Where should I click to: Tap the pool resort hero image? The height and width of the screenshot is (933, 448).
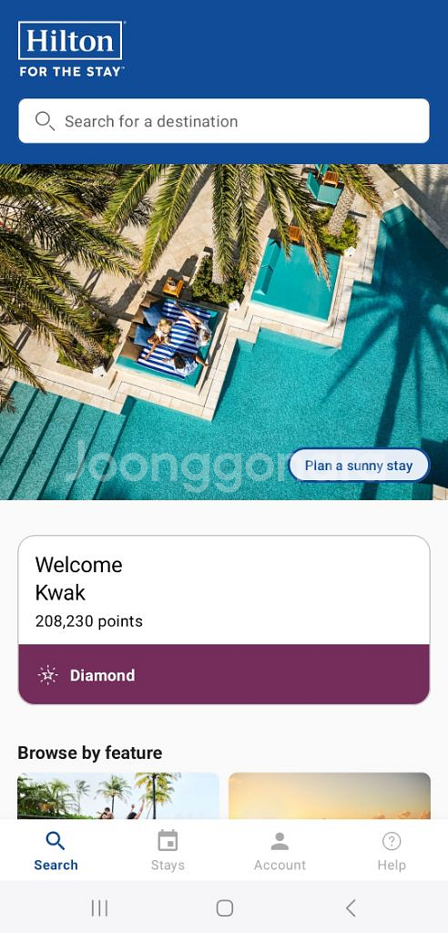[224, 332]
